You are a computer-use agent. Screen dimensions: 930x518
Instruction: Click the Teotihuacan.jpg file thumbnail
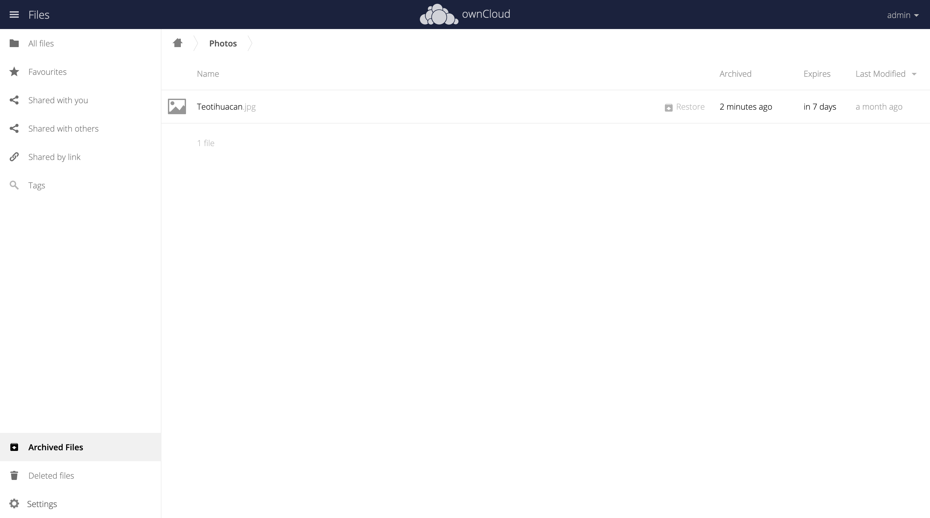click(177, 106)
